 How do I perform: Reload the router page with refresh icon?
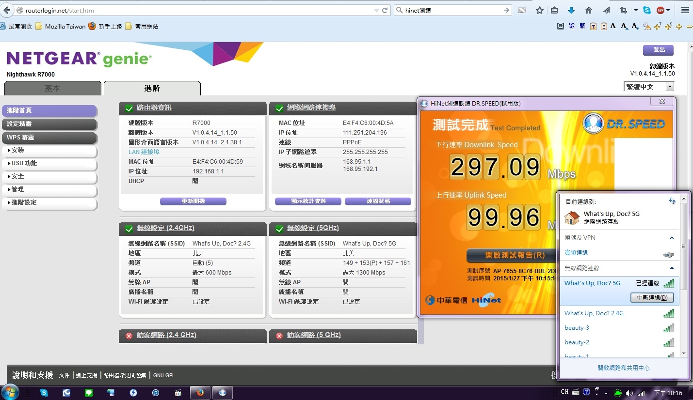pyautogui.click(x=385, y=10)
